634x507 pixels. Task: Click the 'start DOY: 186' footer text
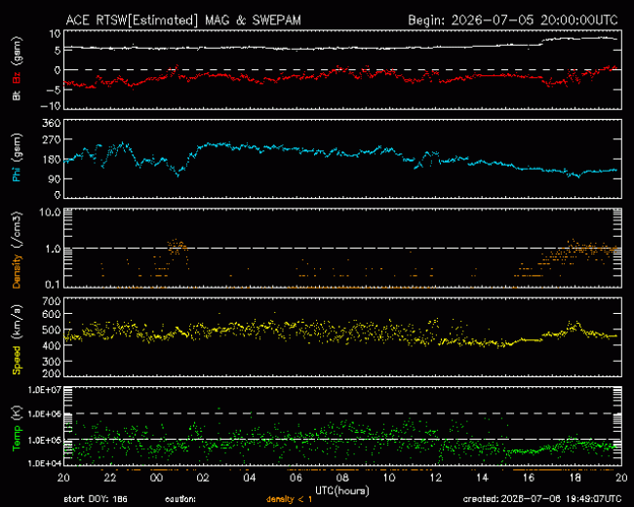pyautogui.click(x=96, y=499)
